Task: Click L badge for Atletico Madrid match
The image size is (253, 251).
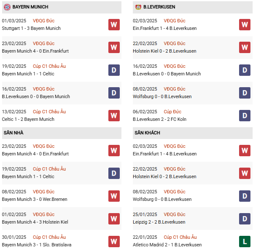Action: click(245, 241)
